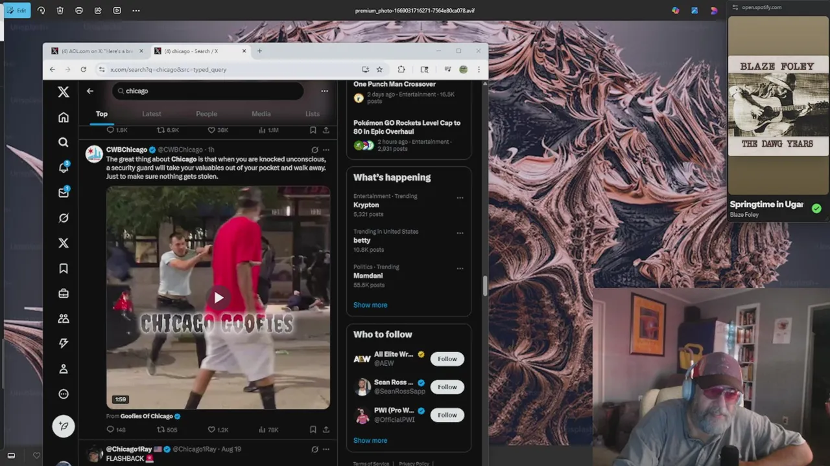
Task: Open the @Chicago1Ray tweet's more menu
Action: tap(326, 449)
